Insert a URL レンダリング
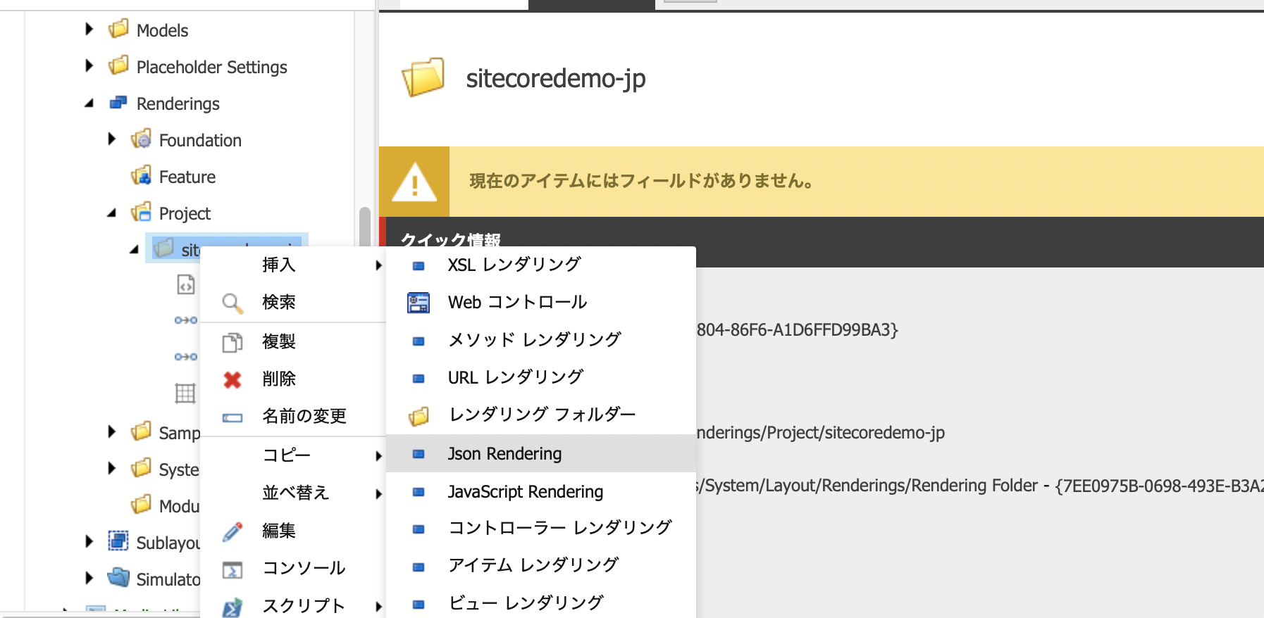This screenshot has width=1264, height=618. click(541, 378)
